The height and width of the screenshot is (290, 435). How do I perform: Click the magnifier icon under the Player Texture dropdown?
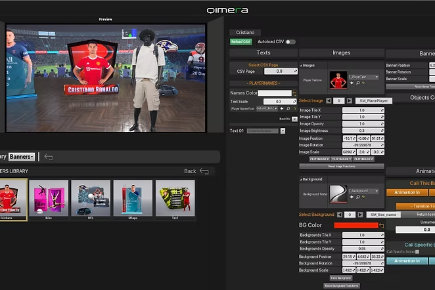358,83
